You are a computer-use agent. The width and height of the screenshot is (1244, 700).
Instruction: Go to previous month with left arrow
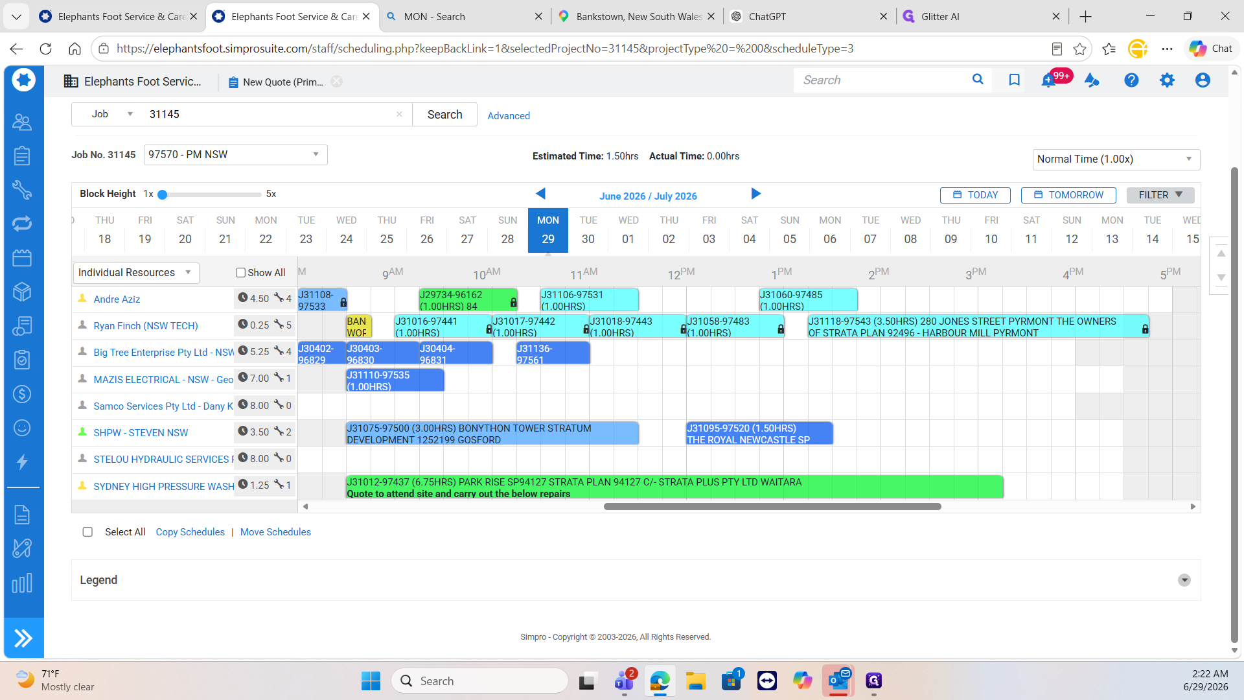tap(541, 193)
